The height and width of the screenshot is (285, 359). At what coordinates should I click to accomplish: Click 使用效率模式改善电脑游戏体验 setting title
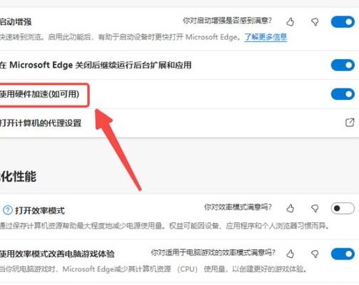(57, 254)
